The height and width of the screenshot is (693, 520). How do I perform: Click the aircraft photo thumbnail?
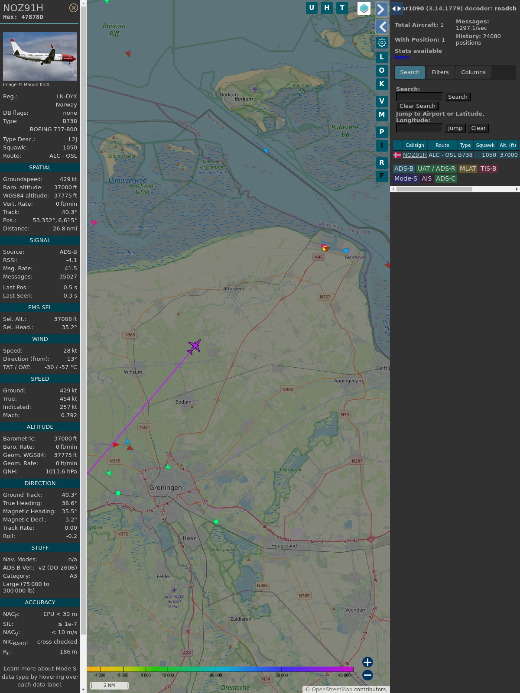[40, 56]
